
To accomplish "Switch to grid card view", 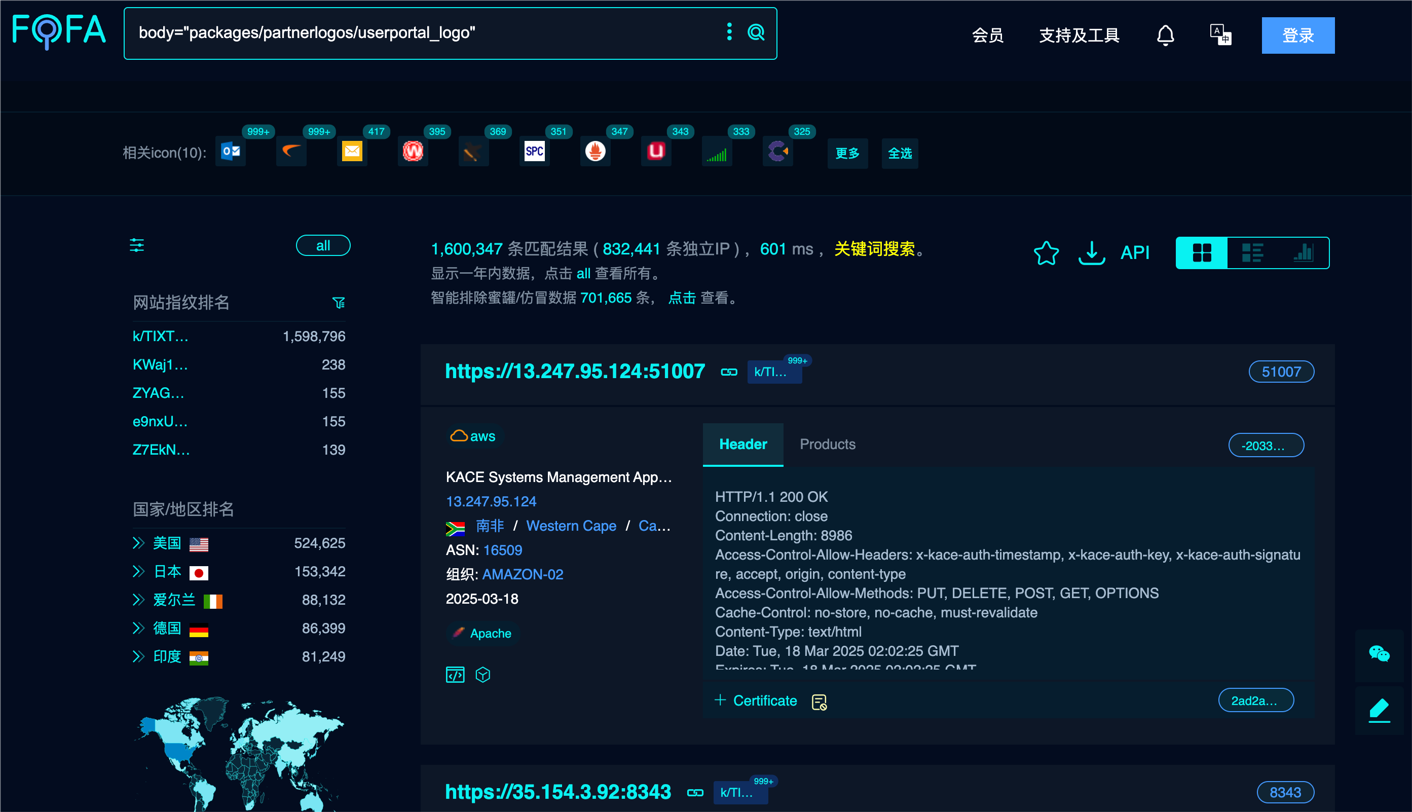I will click(1202, 252).
